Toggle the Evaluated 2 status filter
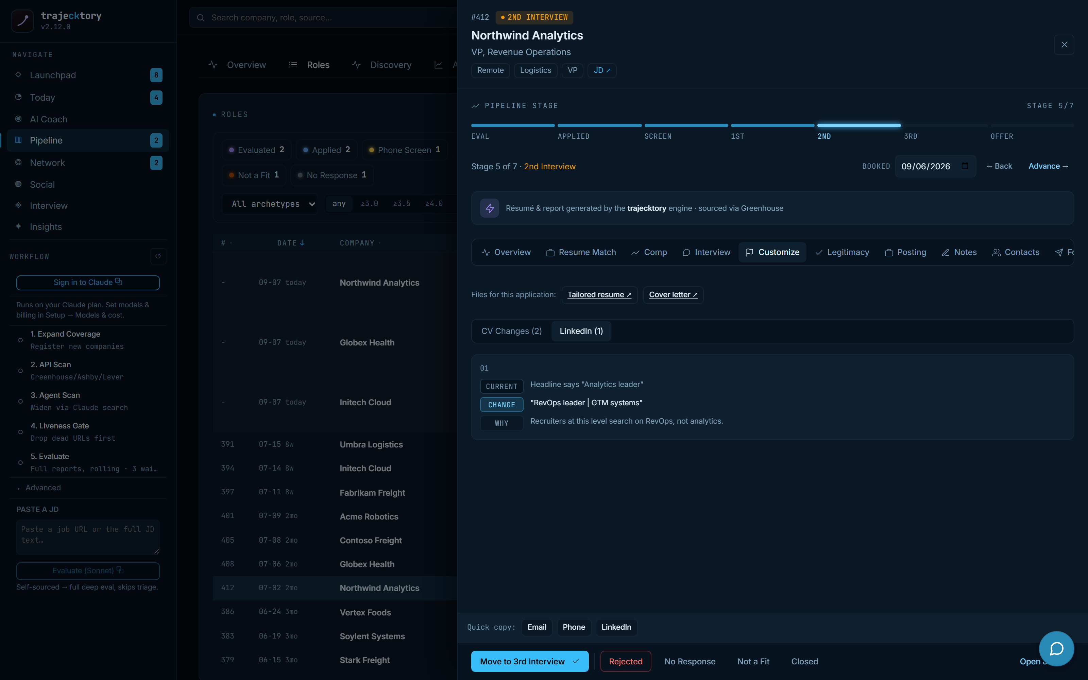The image size is (1088, 680). pyautogui.click(x=256, y=150)
